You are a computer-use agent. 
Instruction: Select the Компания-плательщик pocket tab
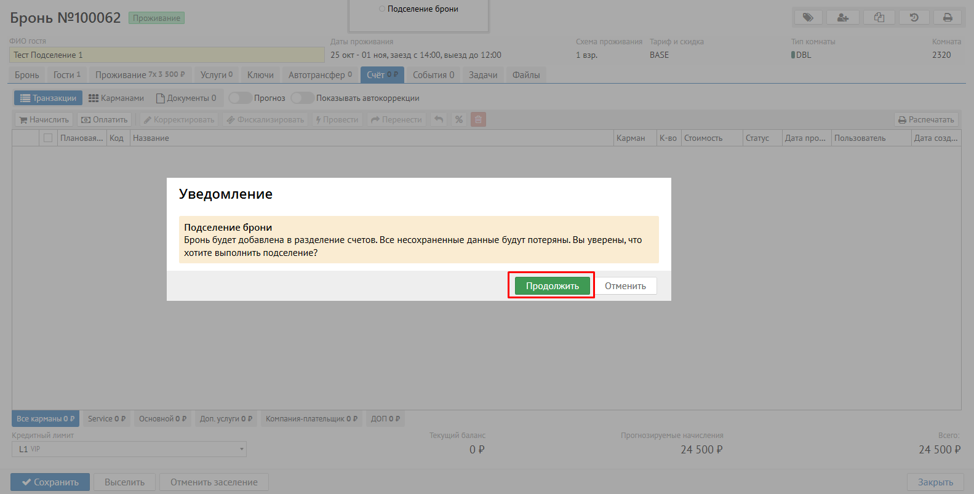click(311, 419)
